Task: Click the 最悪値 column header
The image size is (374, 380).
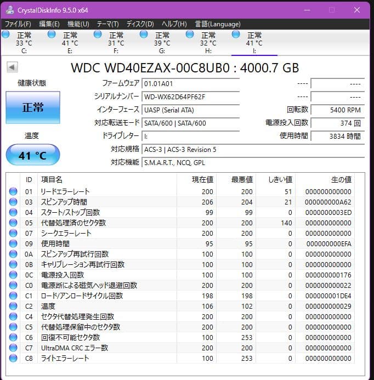Action: click(x=236, y=179)
